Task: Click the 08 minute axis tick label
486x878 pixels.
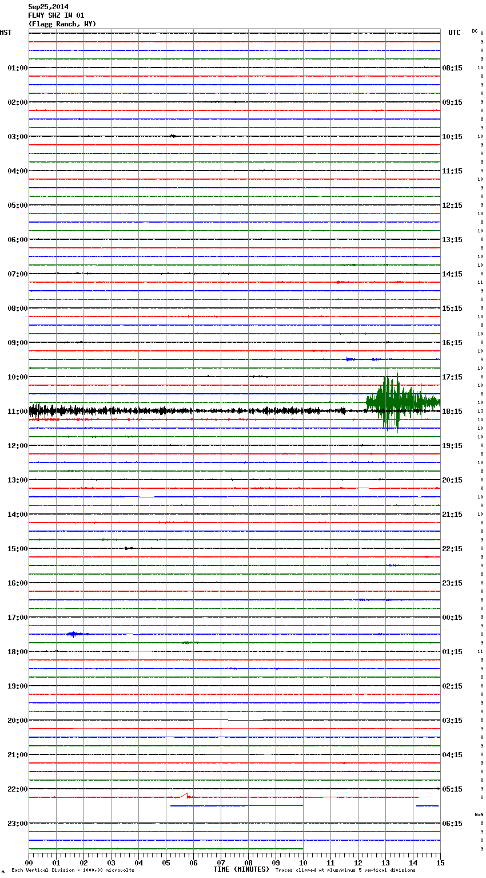Action: tap(249, 863)
